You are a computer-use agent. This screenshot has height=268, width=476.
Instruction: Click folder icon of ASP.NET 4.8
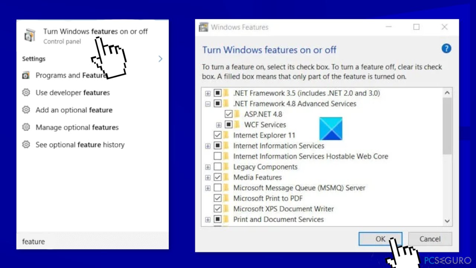tap(237, 114)
